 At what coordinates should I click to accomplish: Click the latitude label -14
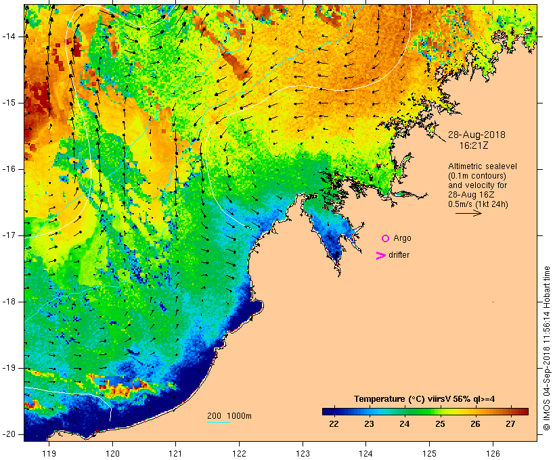[x=9, y=37]
